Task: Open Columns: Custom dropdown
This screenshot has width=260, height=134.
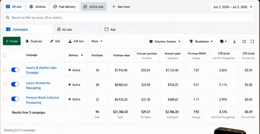Action: pyautogui.click(x=165, y=41)
